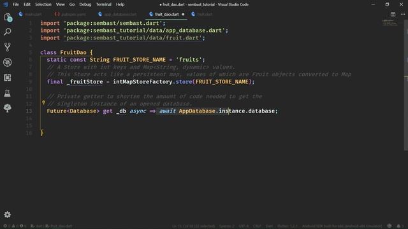
Task: Switch to the pubspec.yaml tab
Action: (70, 14)
